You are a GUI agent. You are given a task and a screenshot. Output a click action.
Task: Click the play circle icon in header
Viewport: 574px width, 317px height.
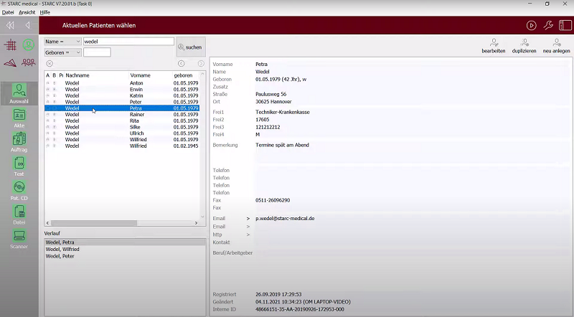pyautogui.click(x=531, y=25)
